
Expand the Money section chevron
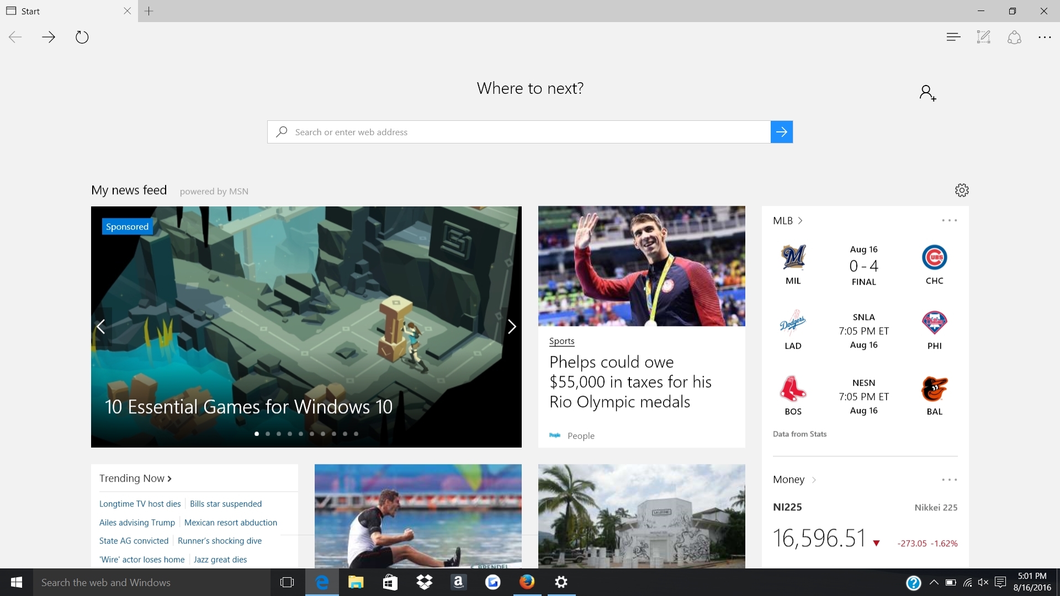pos(814,480)
